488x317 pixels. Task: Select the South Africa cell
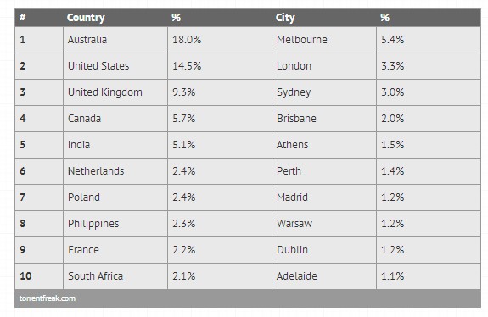[115, 276]
